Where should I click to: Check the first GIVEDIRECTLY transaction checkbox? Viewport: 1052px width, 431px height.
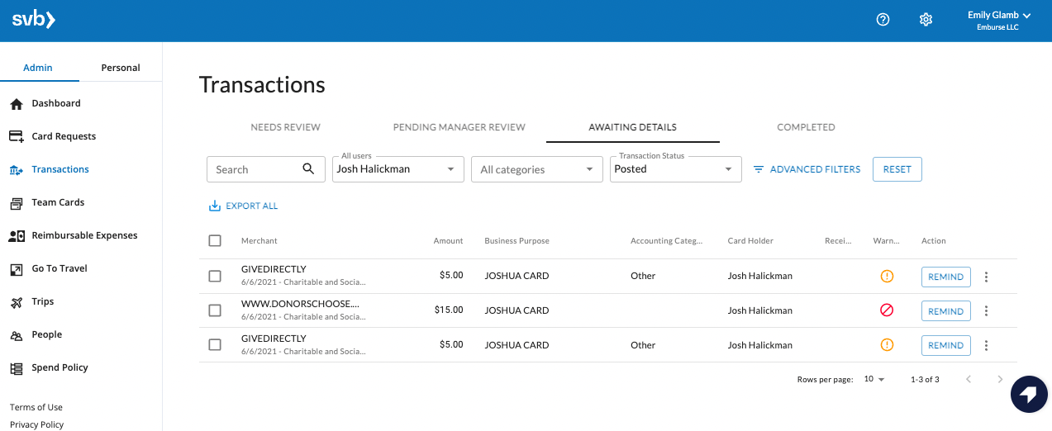pyautogui.click(x=215, y=277)
